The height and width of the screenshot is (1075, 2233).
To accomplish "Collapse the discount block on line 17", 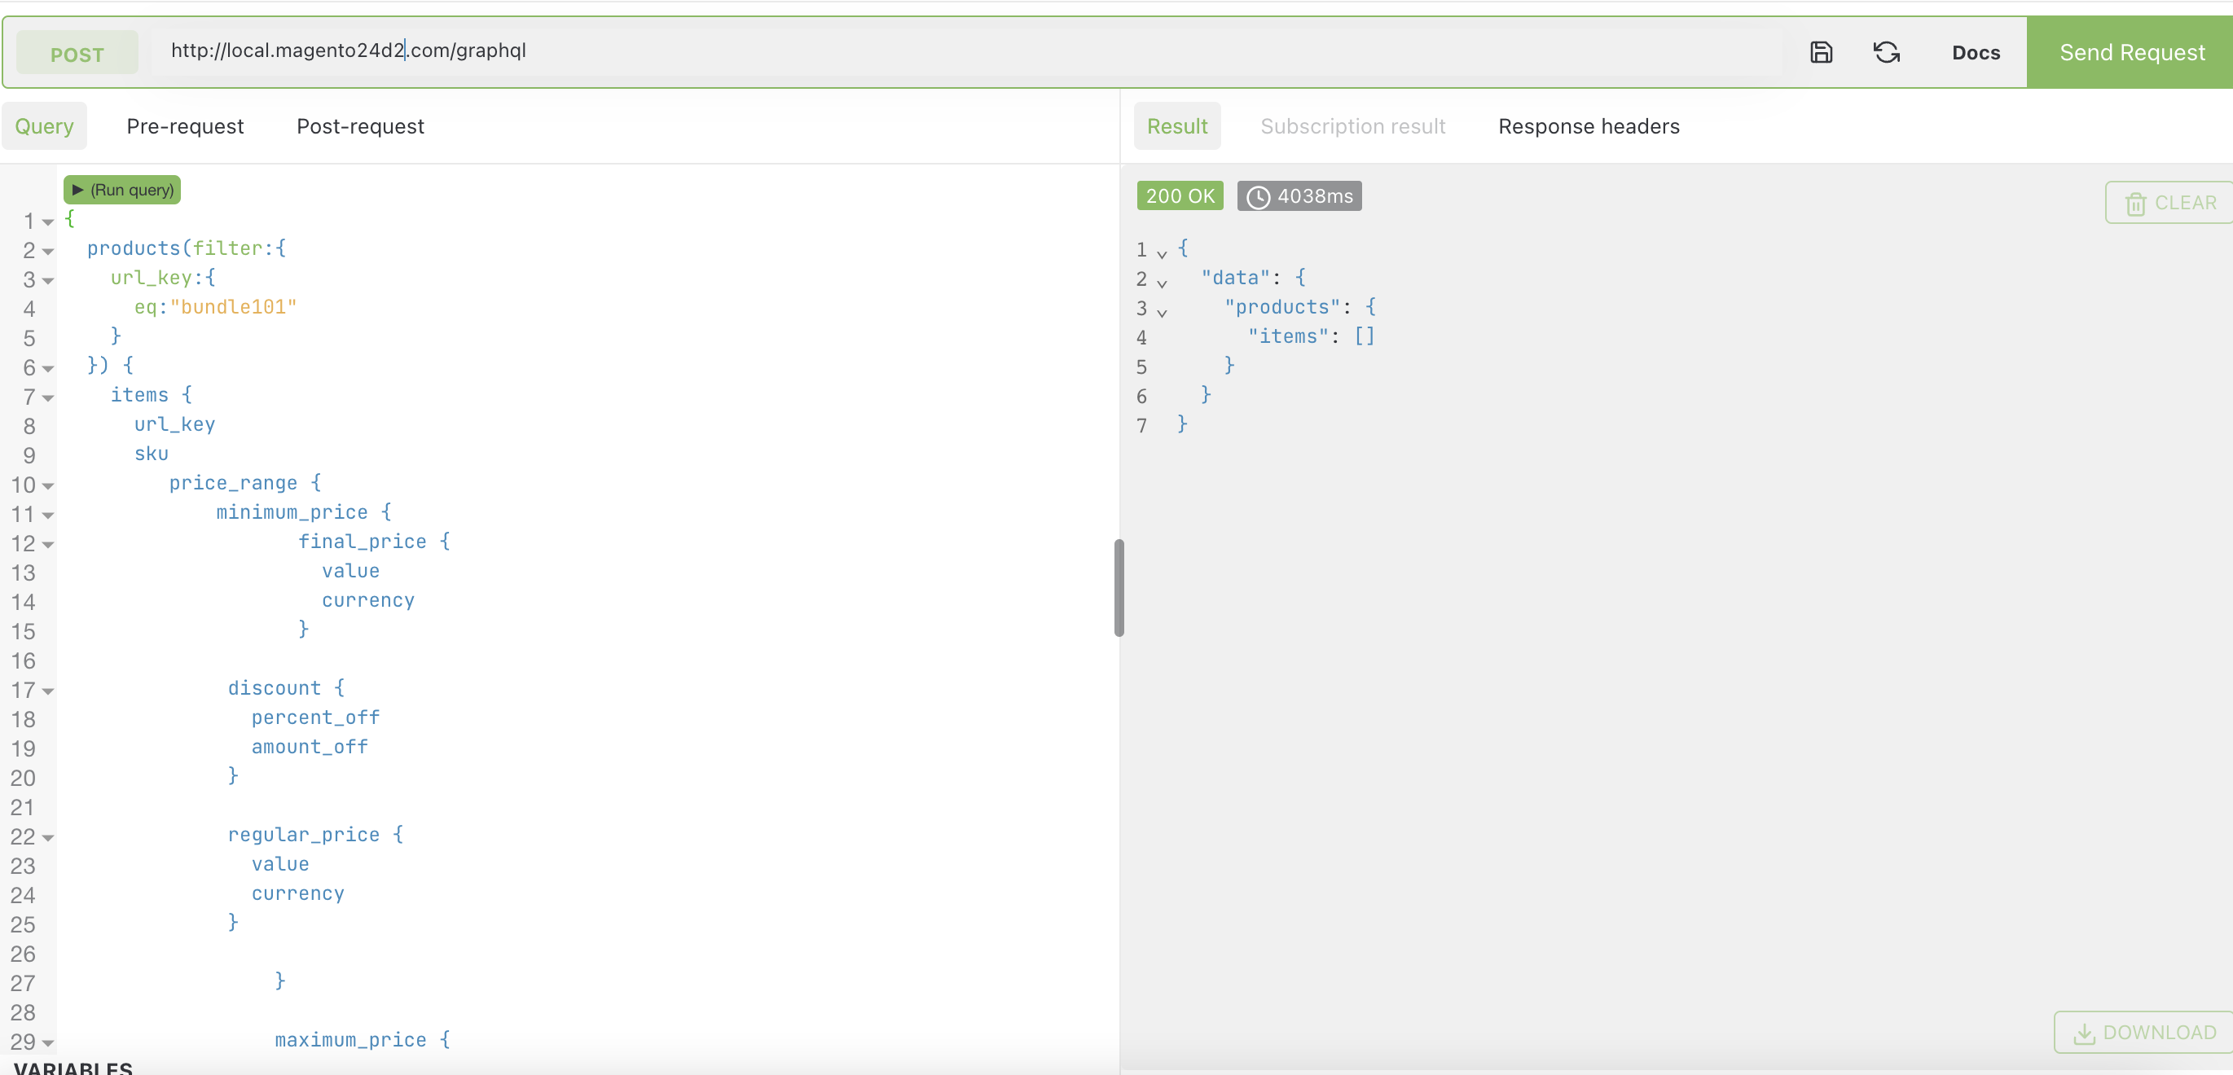I will 49,691.
